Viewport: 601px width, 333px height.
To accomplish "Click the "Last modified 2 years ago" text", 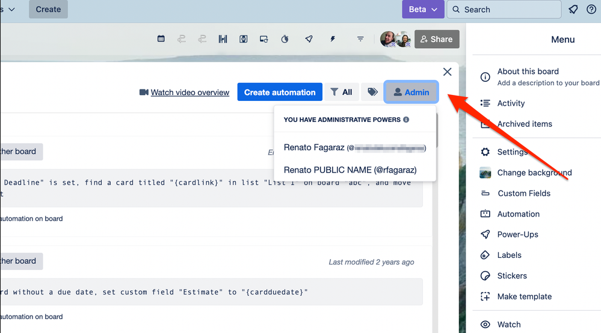I will pos(371,262).
